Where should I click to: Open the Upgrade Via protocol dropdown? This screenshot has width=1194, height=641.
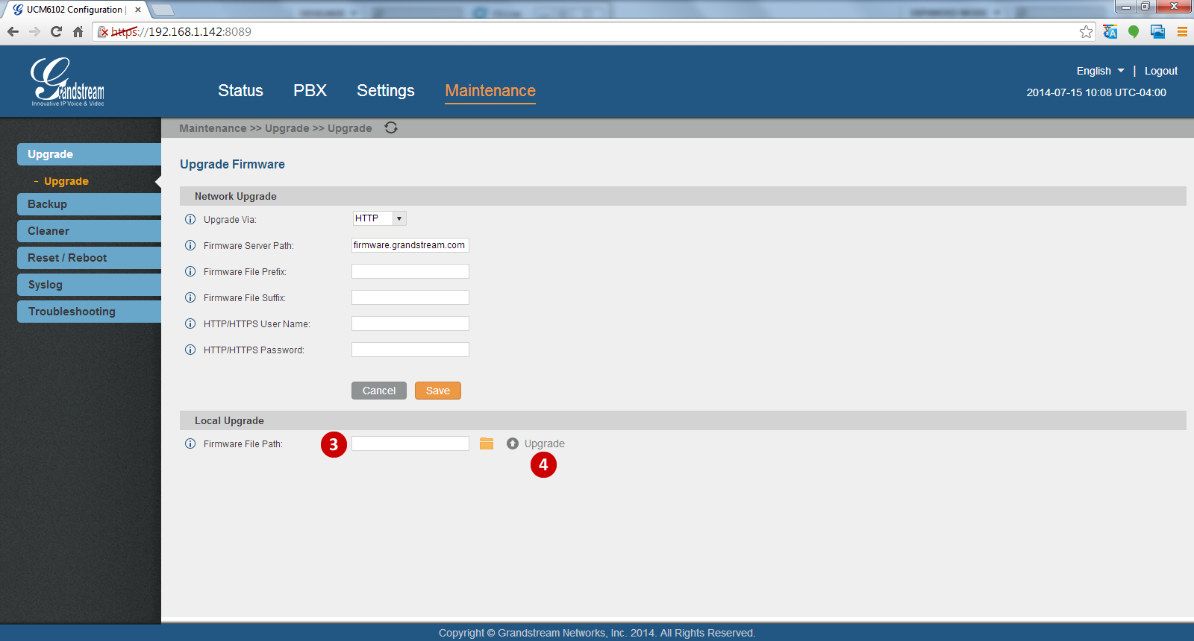[379, 218]
